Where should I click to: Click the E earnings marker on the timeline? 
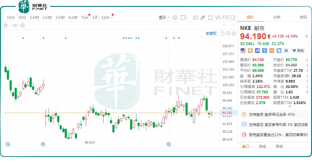click(43, 144)
